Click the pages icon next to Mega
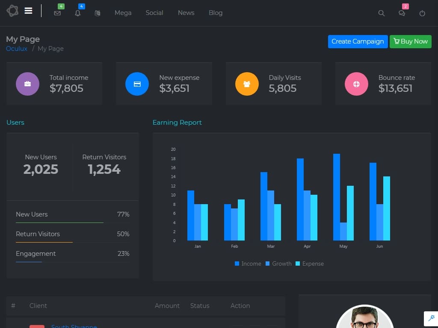This screenshot has width=438, height=328. click(x=97, y=13)
